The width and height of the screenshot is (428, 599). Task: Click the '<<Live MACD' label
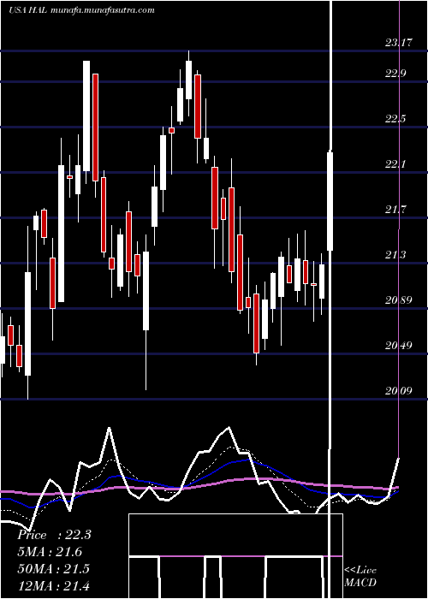coord(360,577)
